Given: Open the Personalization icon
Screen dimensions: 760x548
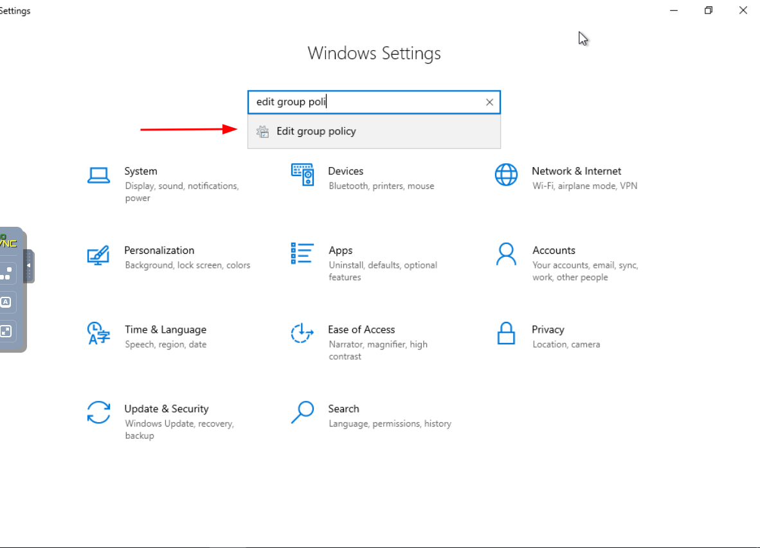Looking at the screenshot, I should (x=98, y=254).
